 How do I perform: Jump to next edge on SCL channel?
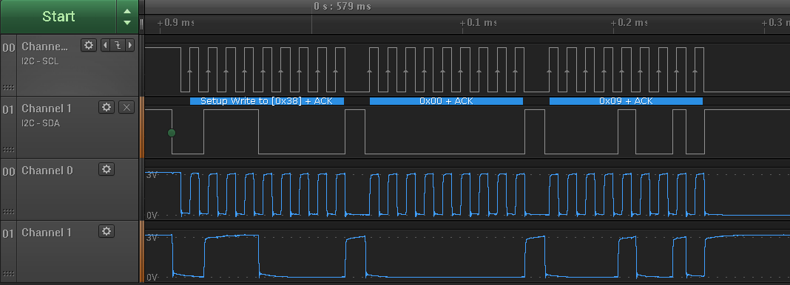(130, 45)
